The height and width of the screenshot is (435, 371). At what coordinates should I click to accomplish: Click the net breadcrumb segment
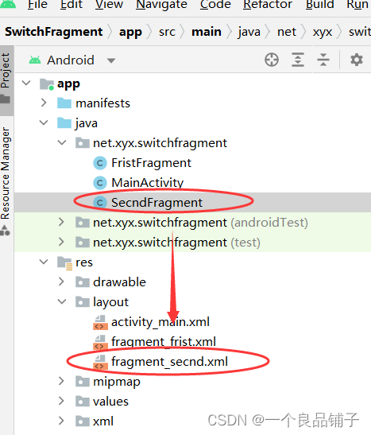click(287, 32)
